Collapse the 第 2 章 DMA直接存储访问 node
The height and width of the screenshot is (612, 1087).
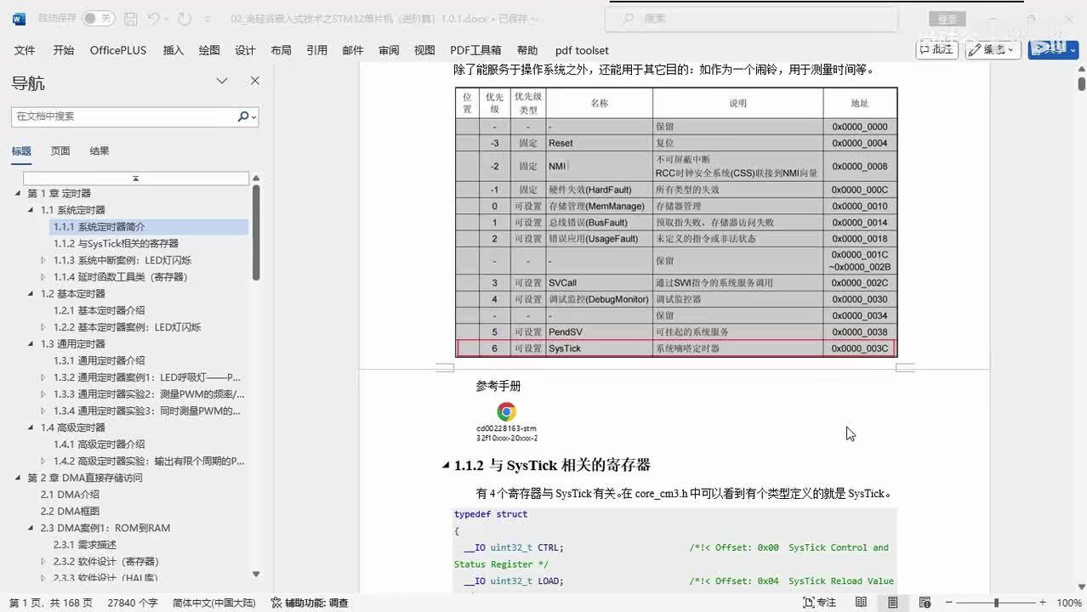click(19, 478)
